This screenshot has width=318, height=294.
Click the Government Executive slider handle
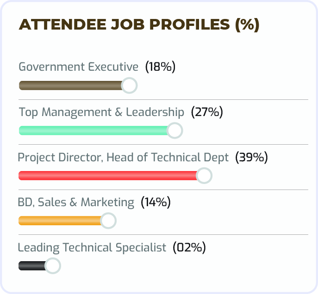(129, 86)
